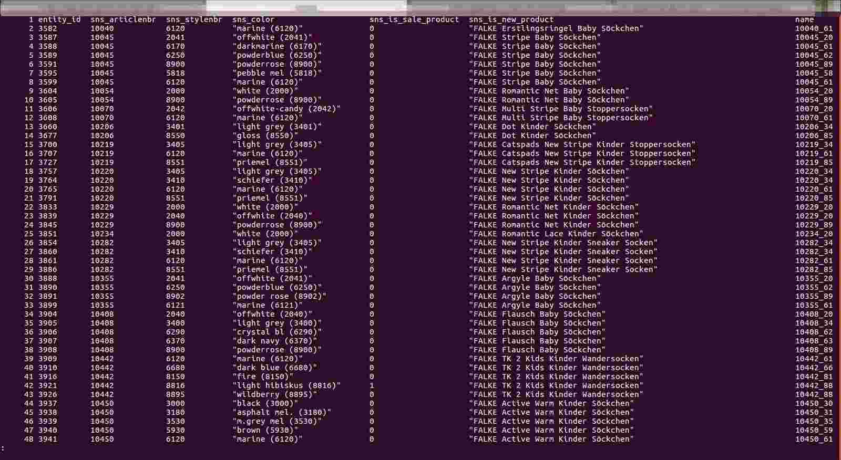Image resolution: width=841 pixels, height=460 pixels.
Task: Click "FALKE Romantic Lace Kinder Söckchen" product text
Action: point(556,234)
